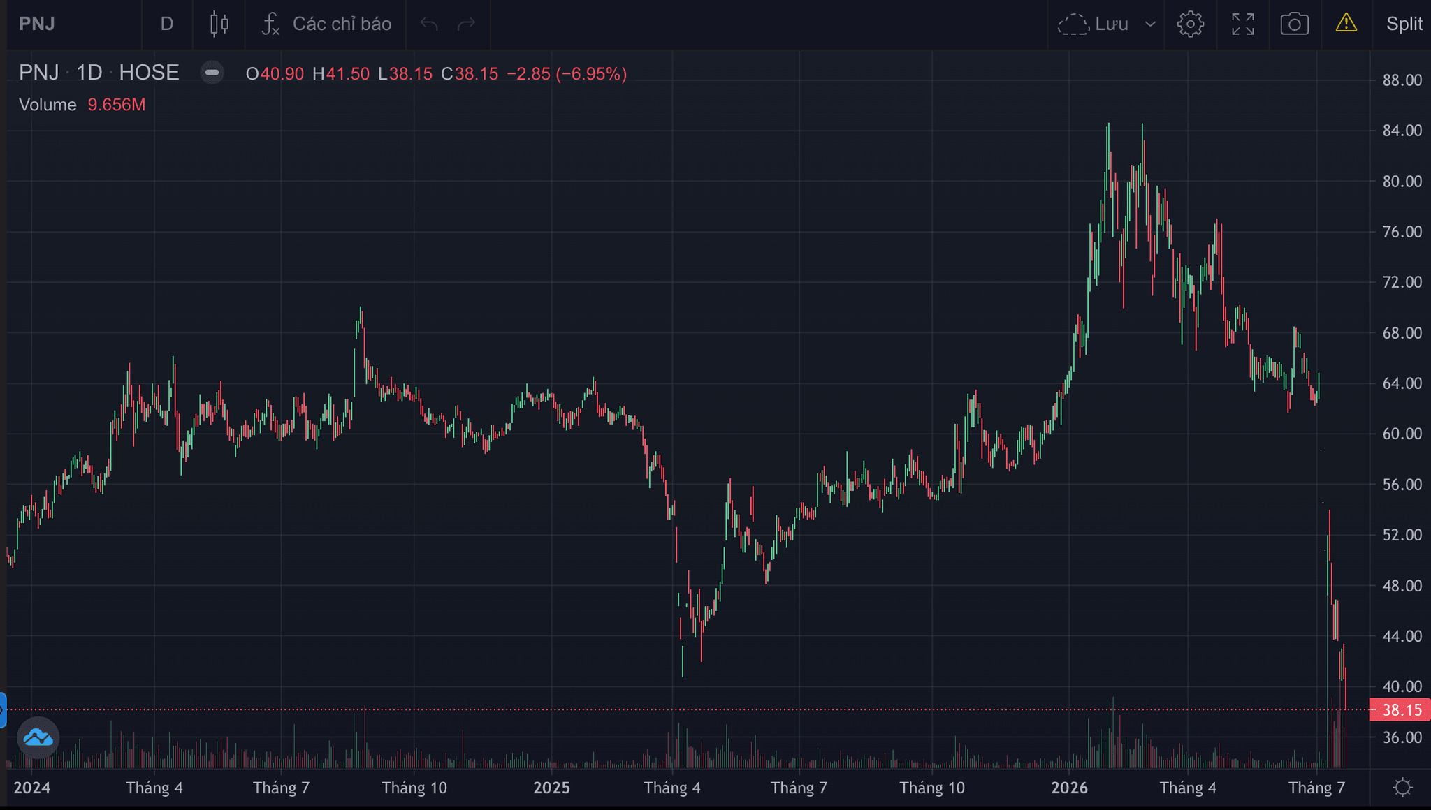Click the 64.00 price scale label
This screenshot has width=1431, height=810.
coord(1402,383)
